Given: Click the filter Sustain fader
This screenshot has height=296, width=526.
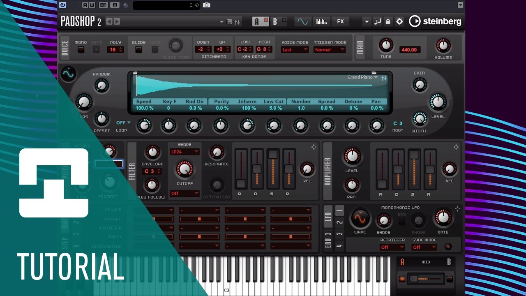Looking at the screenshot, I should 273,169.
